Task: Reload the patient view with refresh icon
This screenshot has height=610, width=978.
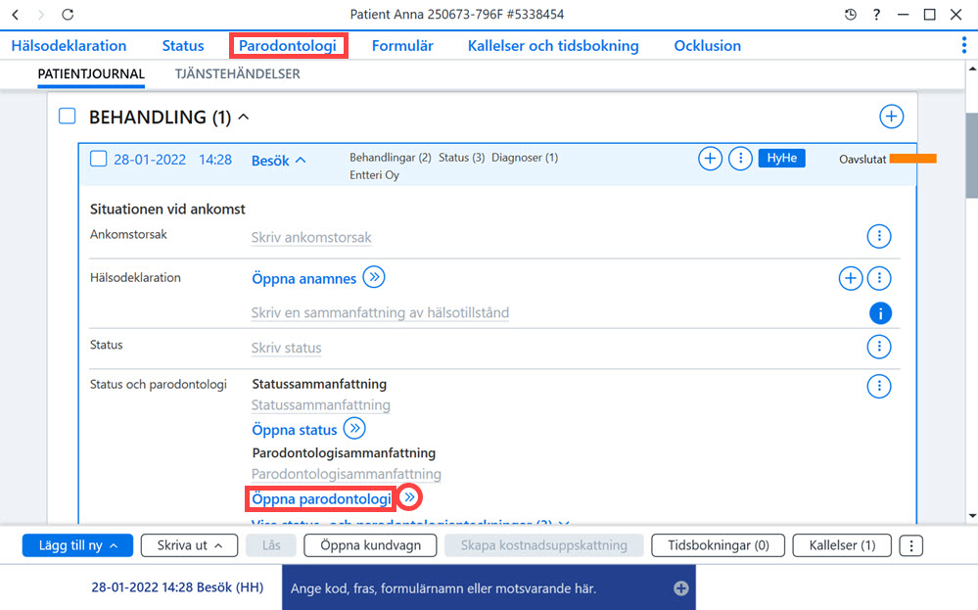Action: point(68,15)
